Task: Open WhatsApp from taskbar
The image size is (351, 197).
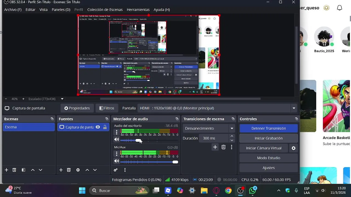Action: coord(252,190)
